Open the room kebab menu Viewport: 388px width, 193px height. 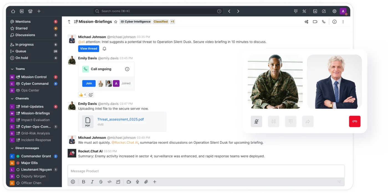pyautogui.click(x=343, y=22)
